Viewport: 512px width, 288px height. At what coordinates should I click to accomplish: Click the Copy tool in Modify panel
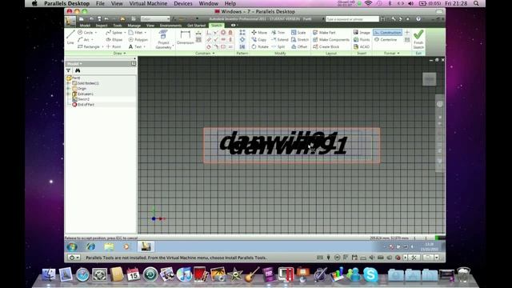tap(259, 39)
